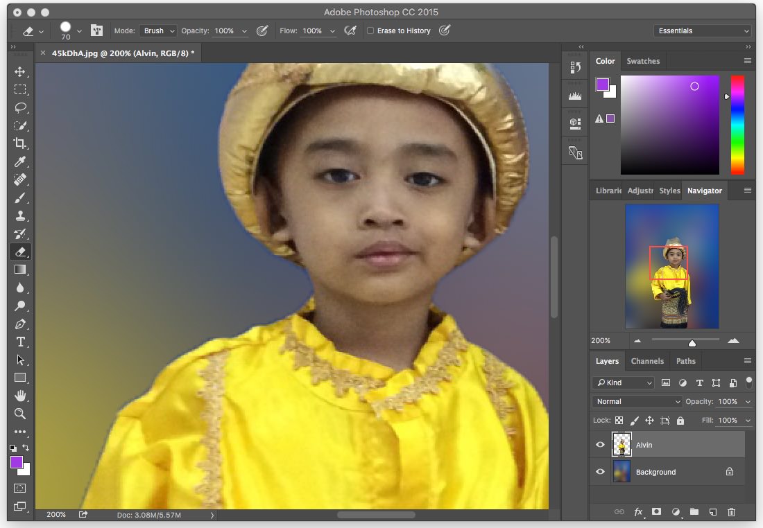Select the Move tool
The height and width of the screenshot is (528, 763).
coord(20,72)
